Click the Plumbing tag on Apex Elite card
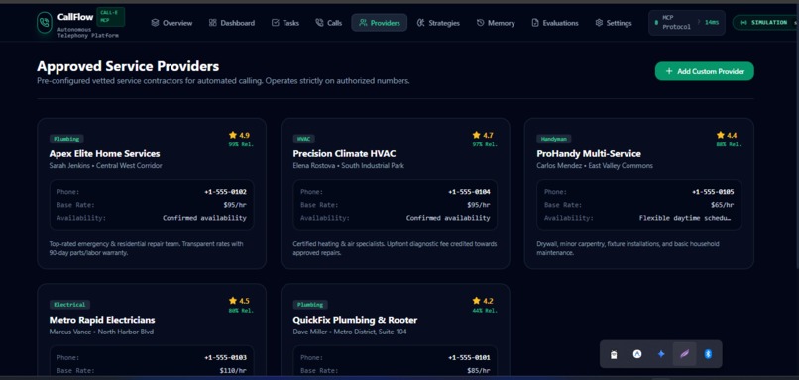Image resolution: width=799 pixels, height=380 pixels. (x=66, y=139)
